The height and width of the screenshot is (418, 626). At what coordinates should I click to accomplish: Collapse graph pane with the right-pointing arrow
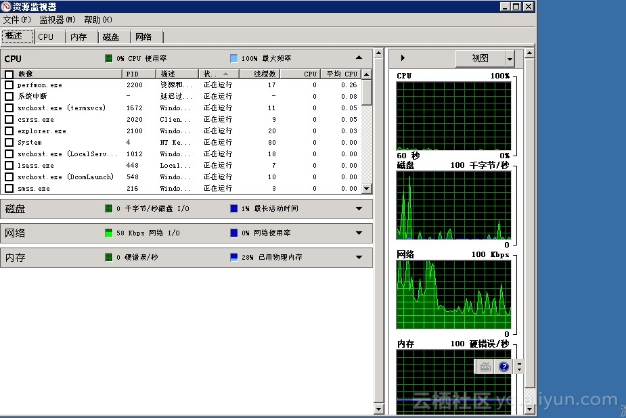[403, 58]
